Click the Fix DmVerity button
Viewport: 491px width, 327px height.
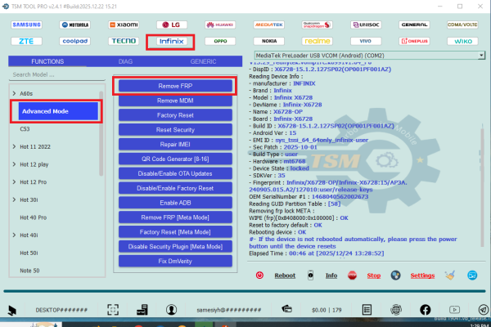175,262
